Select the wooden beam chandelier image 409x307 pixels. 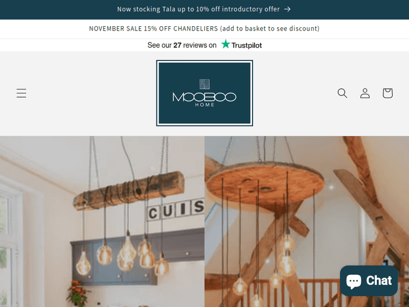point(103,221)
